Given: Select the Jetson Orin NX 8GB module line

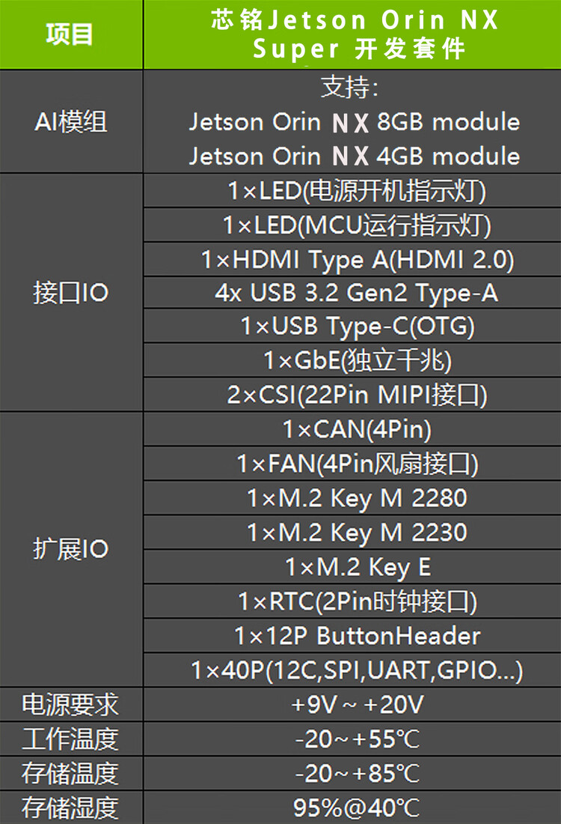Looking at the screenshot, I should [355, 122].
